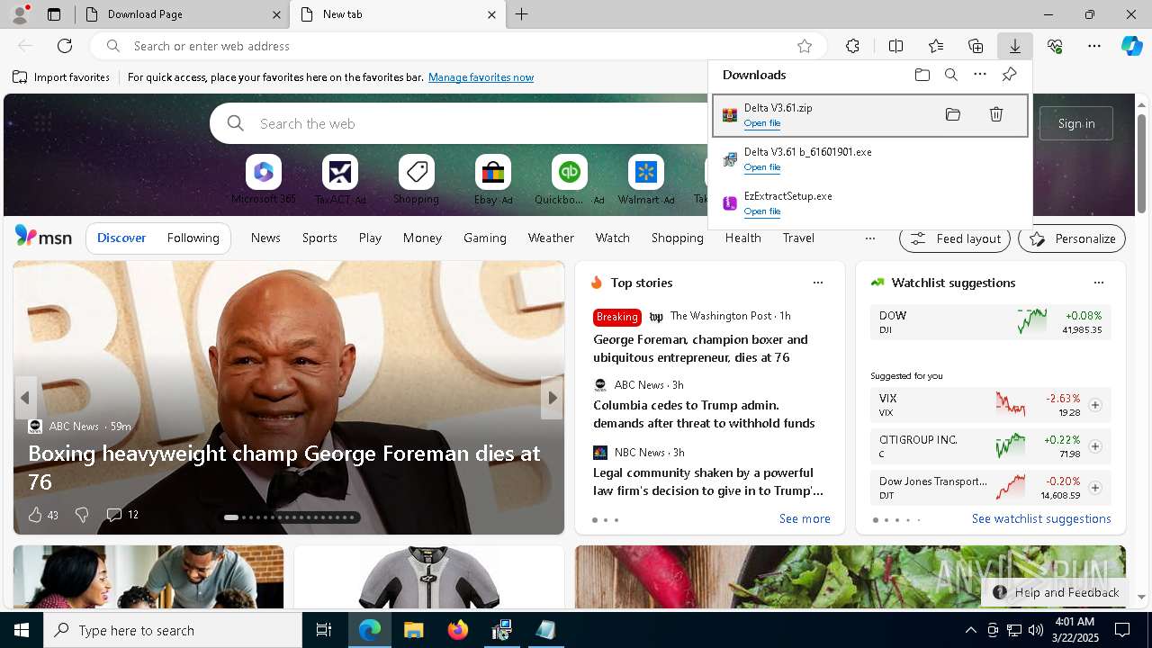The image size is (1152, 648).
Task: Go to the Sports category
Action: pos(319,238)
